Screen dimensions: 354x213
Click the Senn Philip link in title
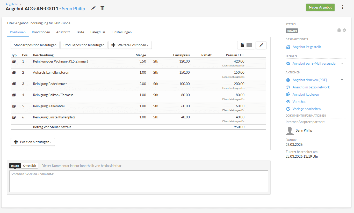coord(74,9)
